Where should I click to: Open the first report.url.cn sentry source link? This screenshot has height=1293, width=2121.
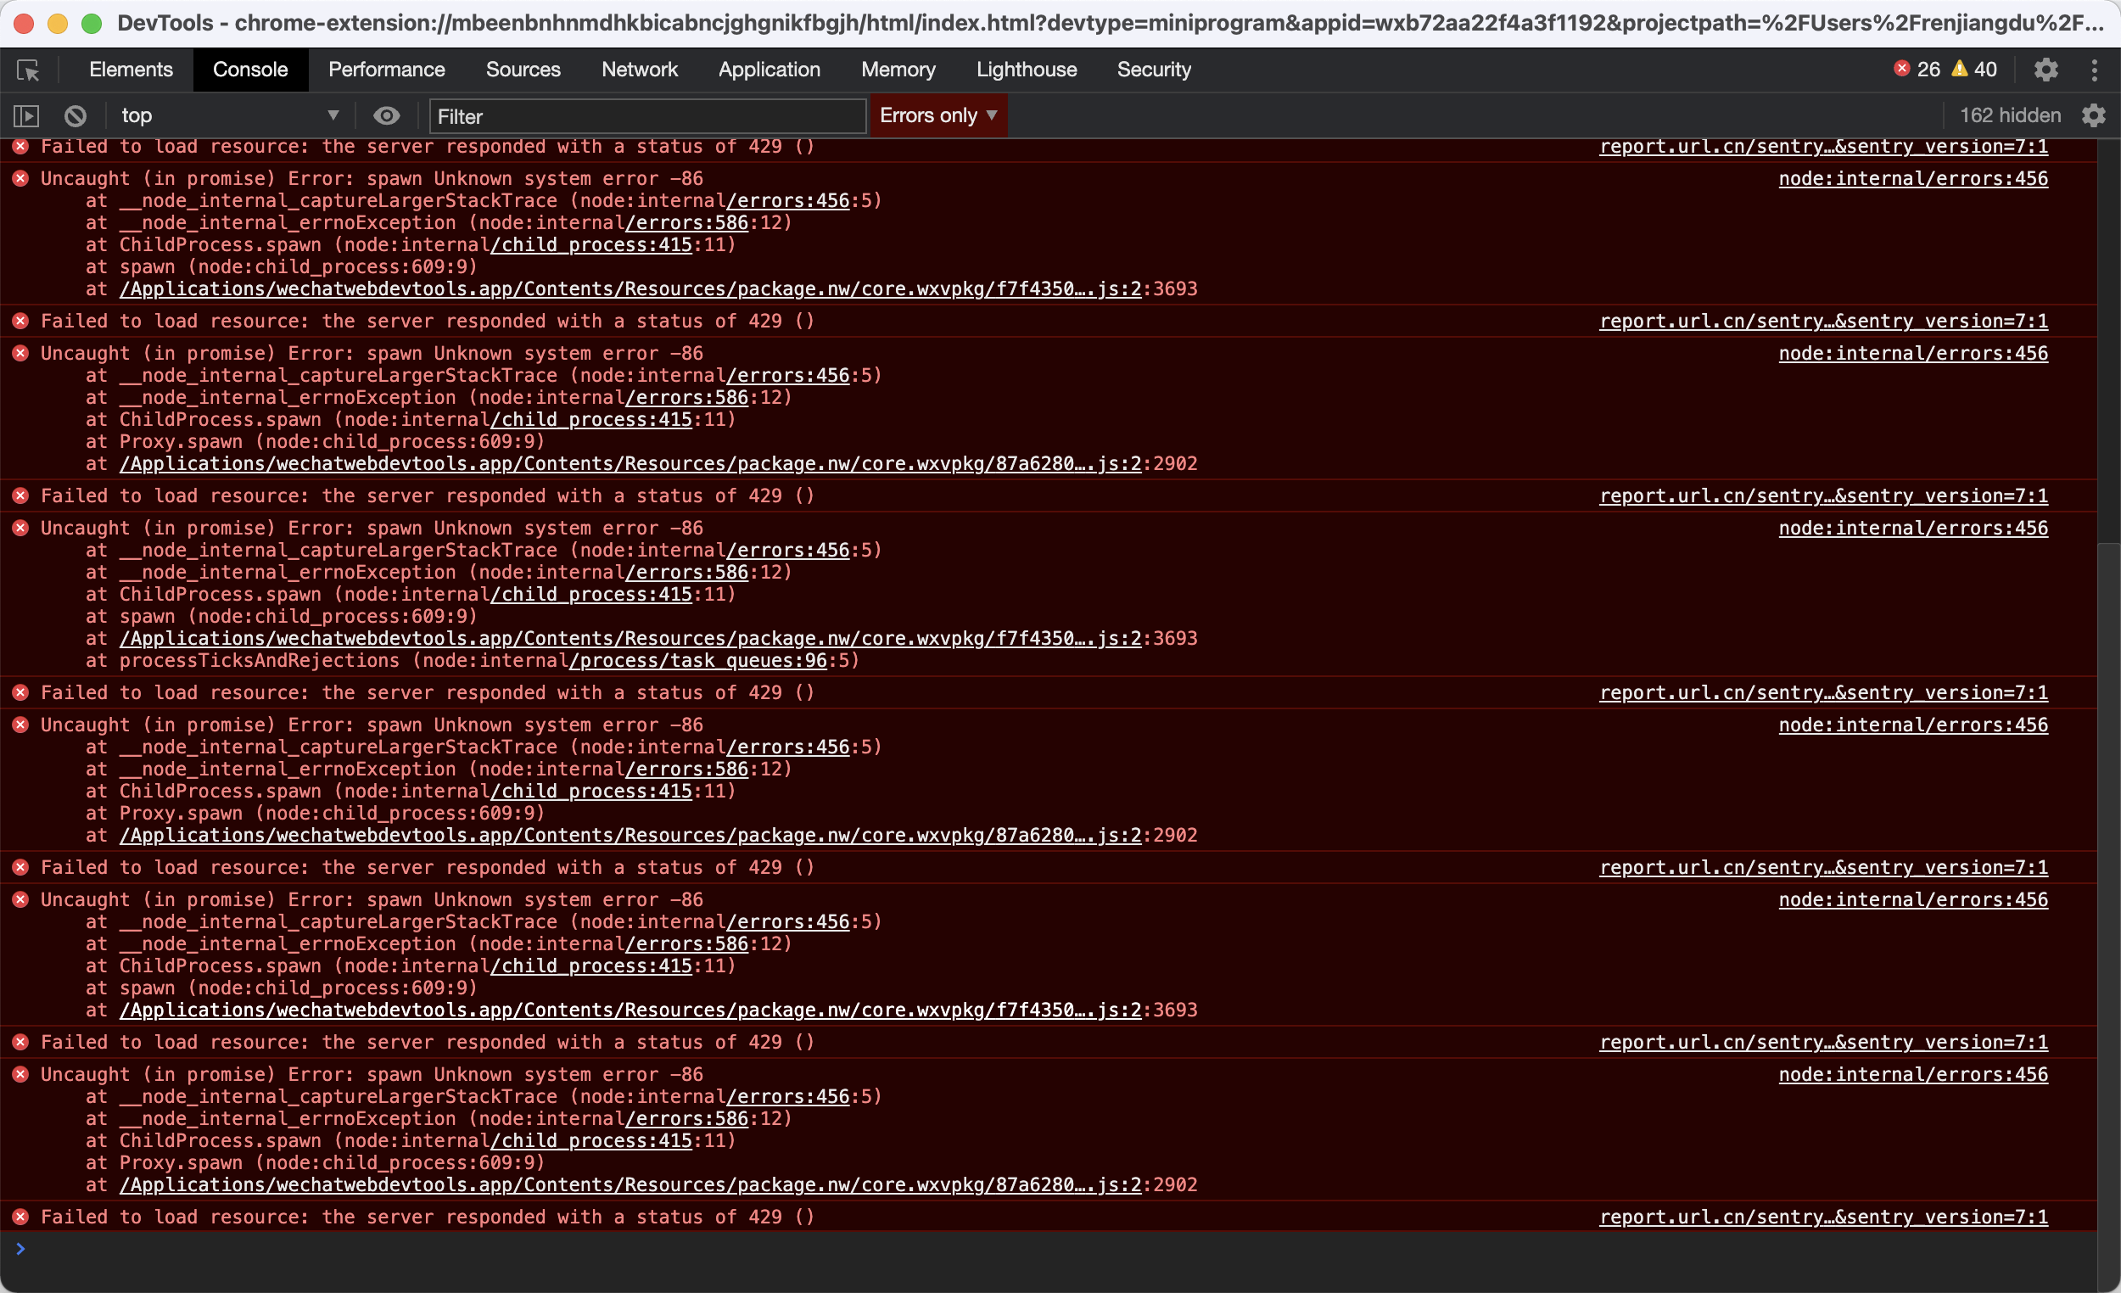[x=1823, y=148]
